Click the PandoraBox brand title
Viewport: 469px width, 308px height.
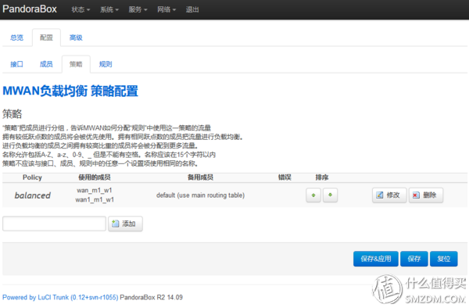(x=30, y=9)
